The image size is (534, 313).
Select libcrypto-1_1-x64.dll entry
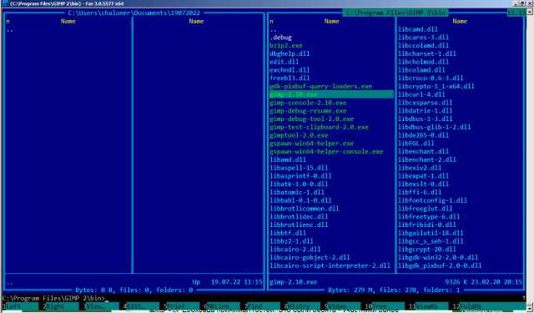436,87
